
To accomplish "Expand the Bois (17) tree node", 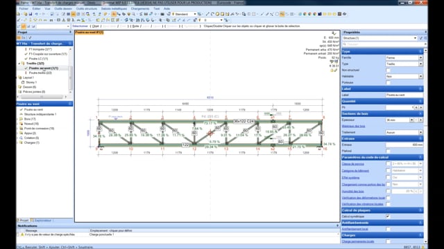I will tap(18, 119).
